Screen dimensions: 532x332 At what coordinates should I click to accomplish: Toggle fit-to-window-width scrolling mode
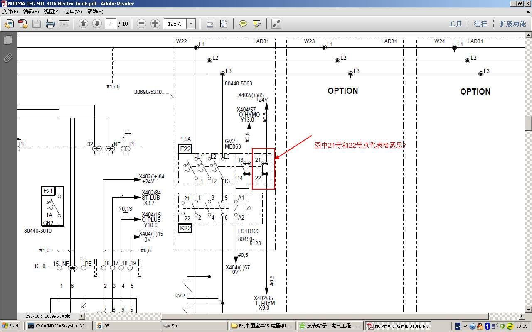click(210, 24)
